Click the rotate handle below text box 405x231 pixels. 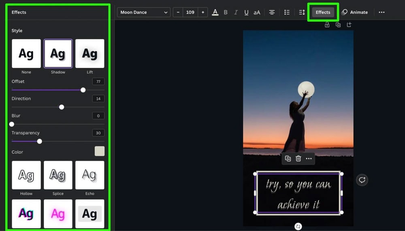[x=298, y=227]
